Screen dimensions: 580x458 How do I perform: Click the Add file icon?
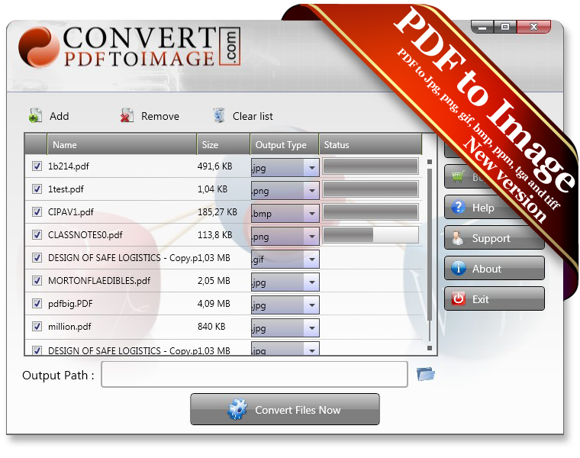[35, 116]
